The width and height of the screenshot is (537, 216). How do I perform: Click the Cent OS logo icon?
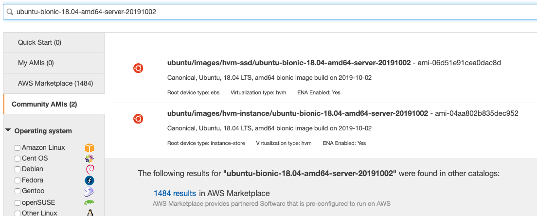pyautogui.click(x=89, y=159)
